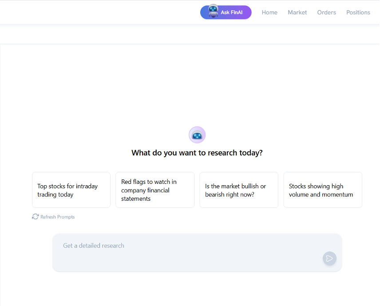Click the robot icon in Ask FinAI button
The height and width of the screenshot is (306, 380).
(214, 12)
